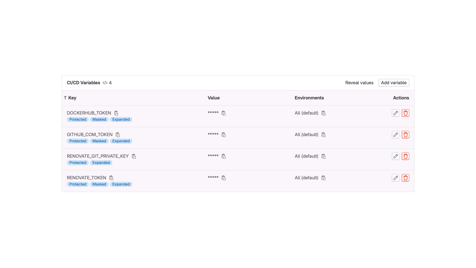Click the Masked badge under RENOVATE_TOKEN
The height and width of the screenshot is (268, 476).
coord(99,184)
